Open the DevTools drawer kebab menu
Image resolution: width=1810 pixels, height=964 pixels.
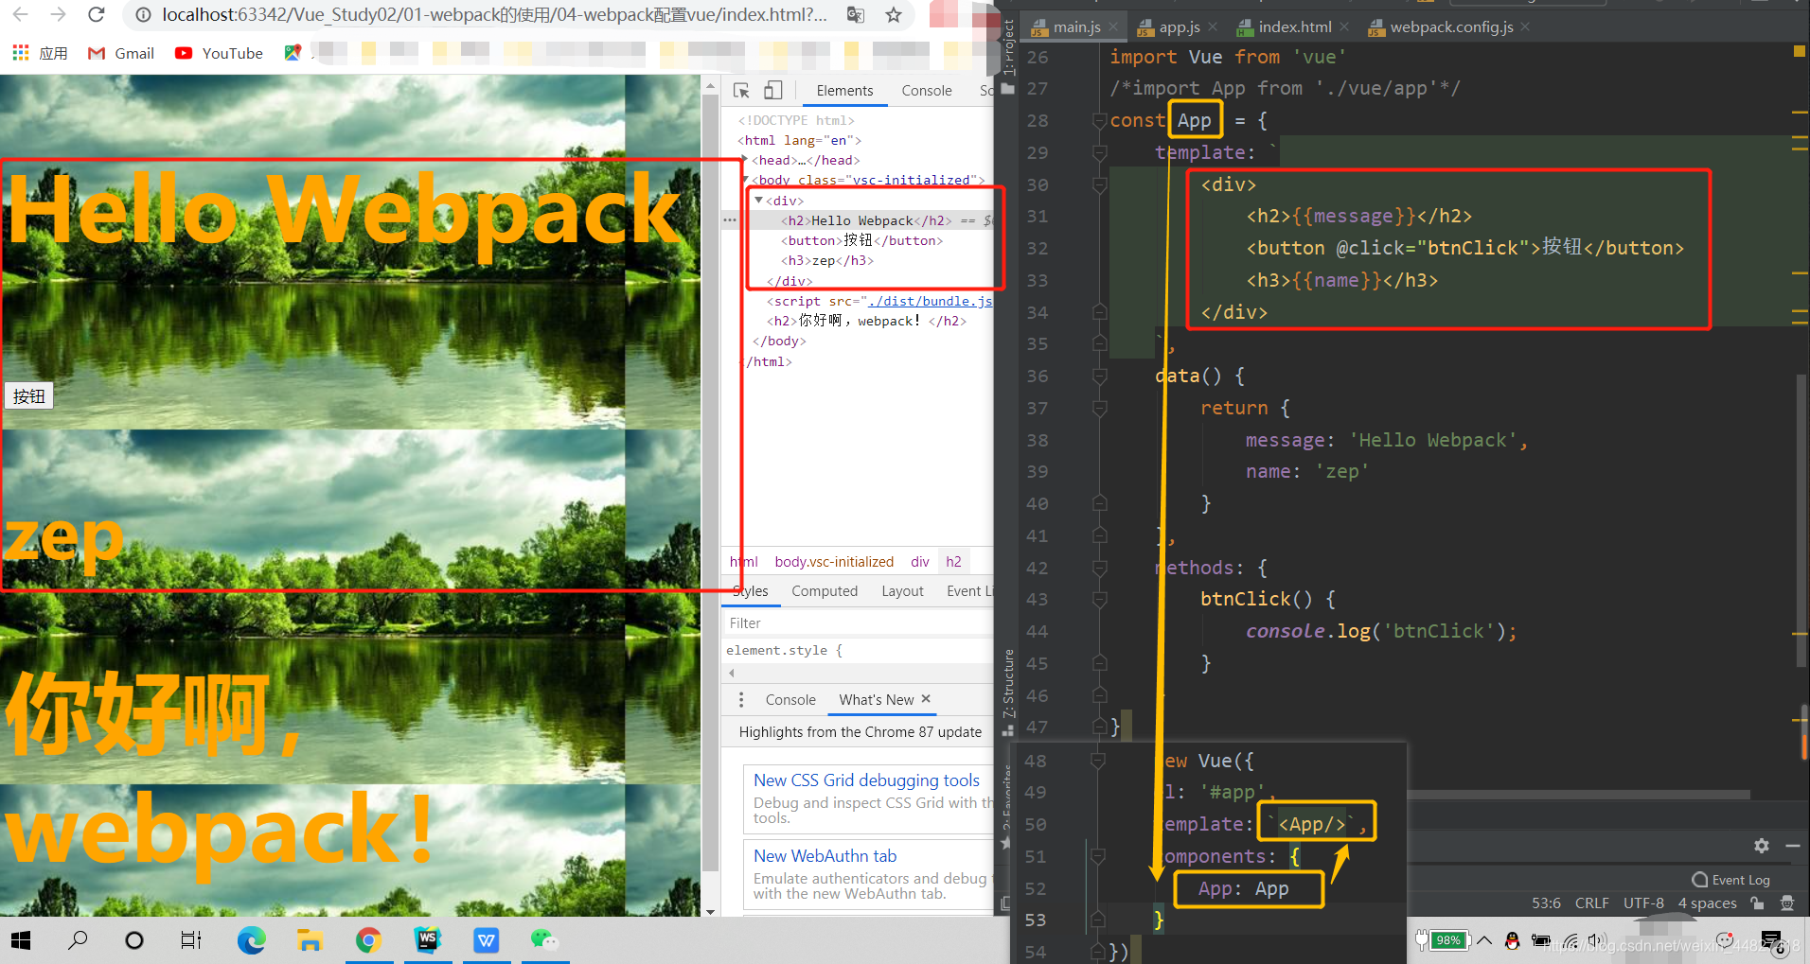[x=740, y=700]
